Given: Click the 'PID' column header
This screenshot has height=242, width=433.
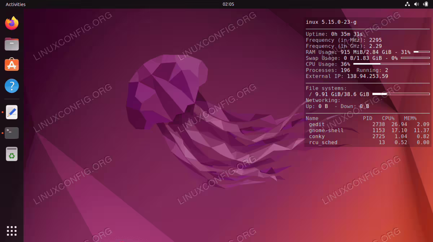Looking at the screenshot, I should click(367, 118).
